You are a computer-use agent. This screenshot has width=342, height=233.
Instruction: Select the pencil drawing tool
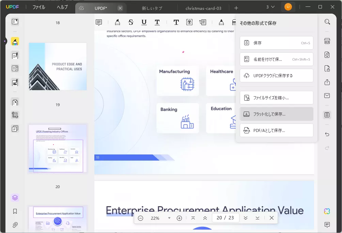(x=221, y=22)
